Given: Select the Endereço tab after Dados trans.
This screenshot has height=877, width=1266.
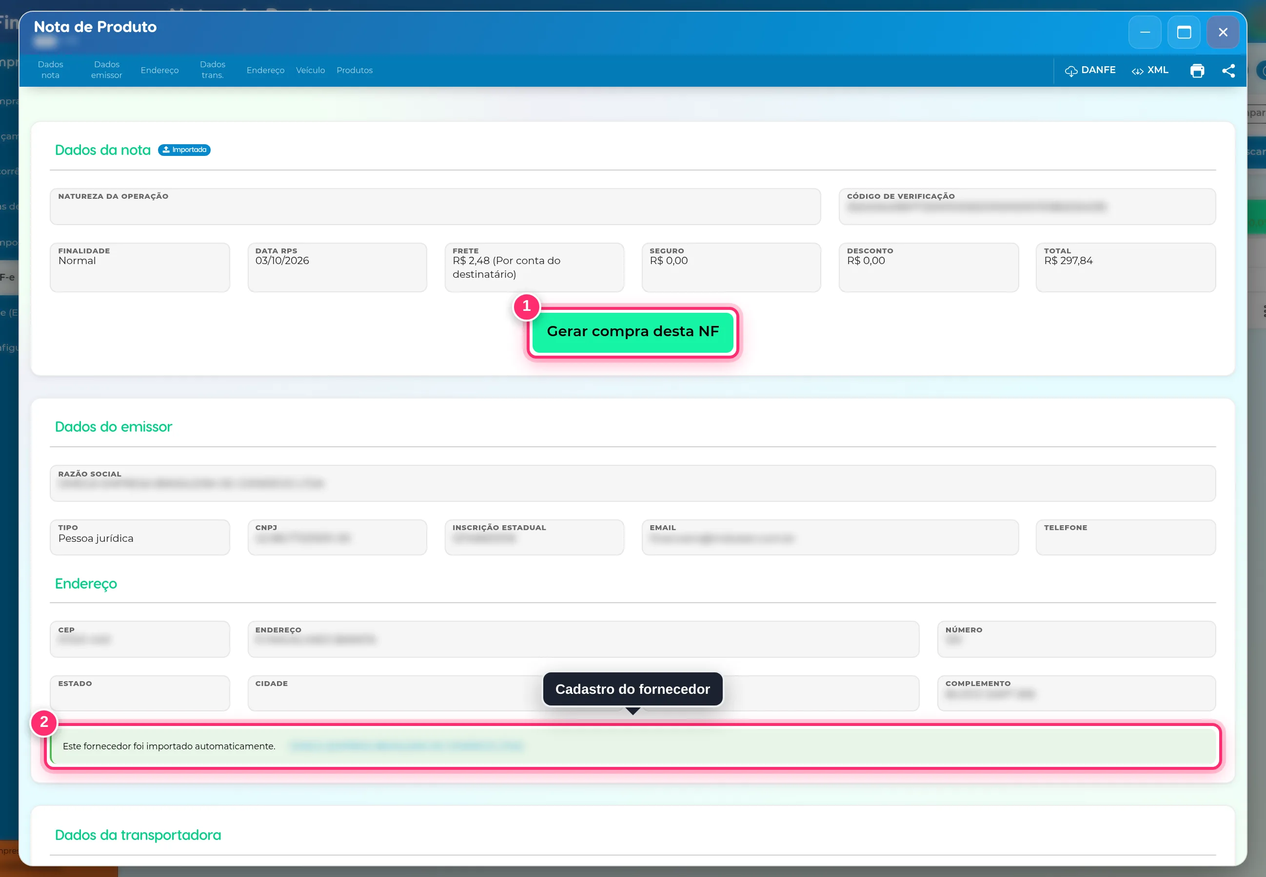Looking at the screenshot, I should click(x=266, y=70).
